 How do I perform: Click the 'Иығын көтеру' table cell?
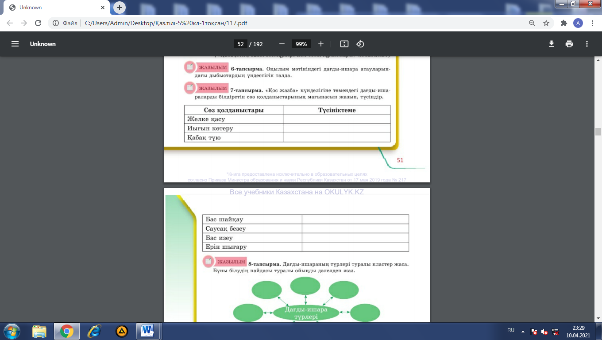pyautogui.click(x=234, y=128)
